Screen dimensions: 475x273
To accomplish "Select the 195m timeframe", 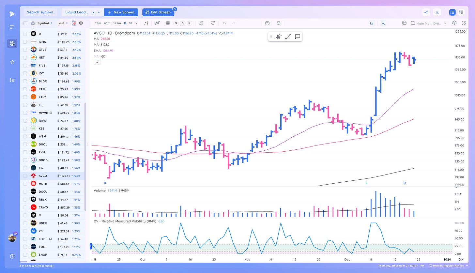I will (x=117, y=23).
